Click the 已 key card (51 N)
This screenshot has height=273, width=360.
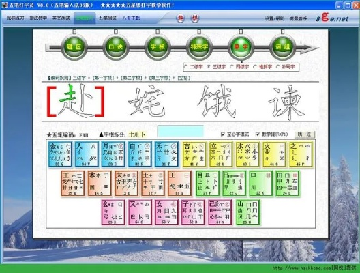[x=220, y=212]
